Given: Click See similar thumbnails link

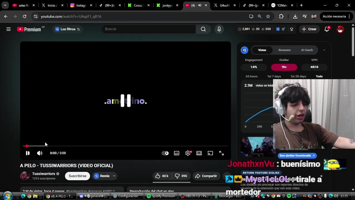Looking at the screenshot, I should pos(297,156).
